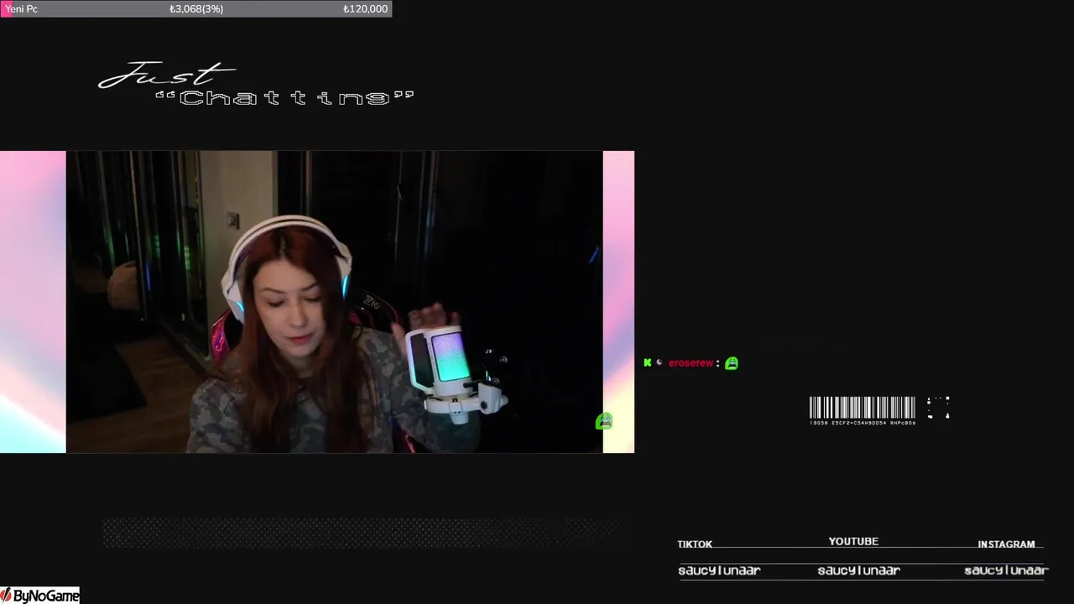Click the INSTAGRAM label

point(1006,544)
